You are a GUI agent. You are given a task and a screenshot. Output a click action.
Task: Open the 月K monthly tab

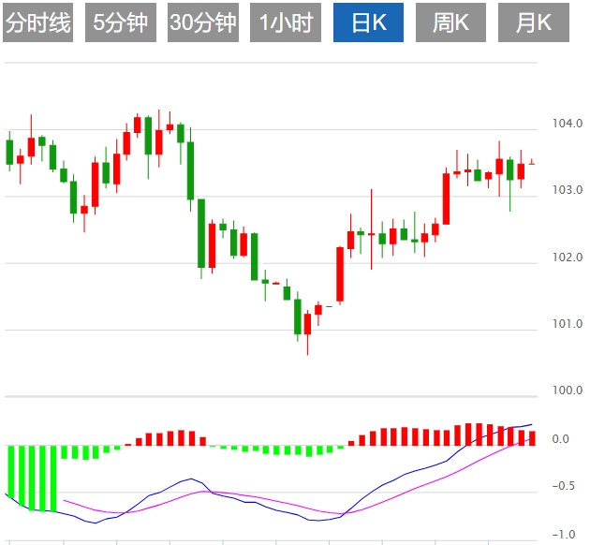click(x=533, y=23)
